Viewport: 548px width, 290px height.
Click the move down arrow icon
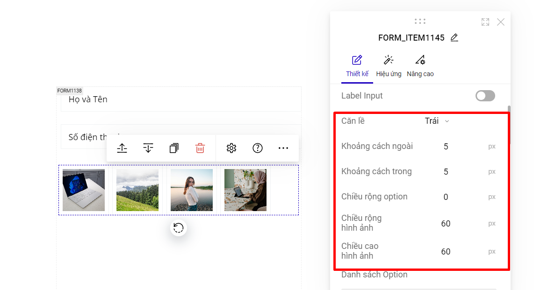[148, 148]
